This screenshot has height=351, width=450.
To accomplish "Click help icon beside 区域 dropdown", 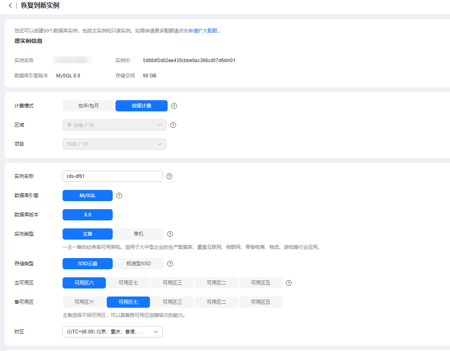I will pyautogui.click(x=173, y=125).
